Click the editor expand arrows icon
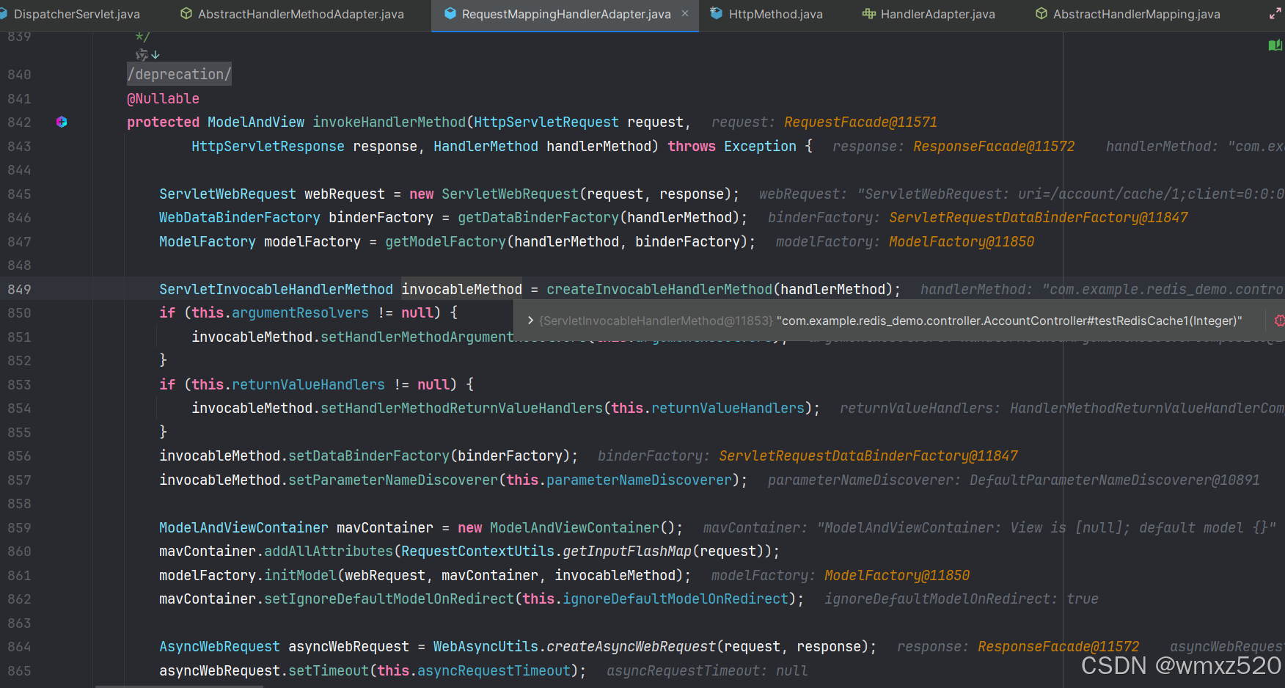1285x688 pixels. coord(1275,14)
